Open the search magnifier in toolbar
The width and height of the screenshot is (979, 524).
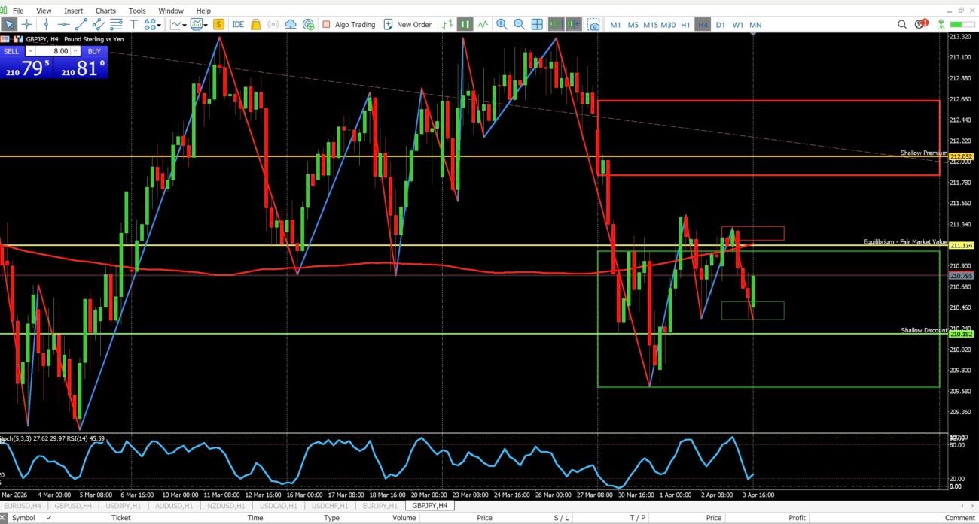[902, 25]
